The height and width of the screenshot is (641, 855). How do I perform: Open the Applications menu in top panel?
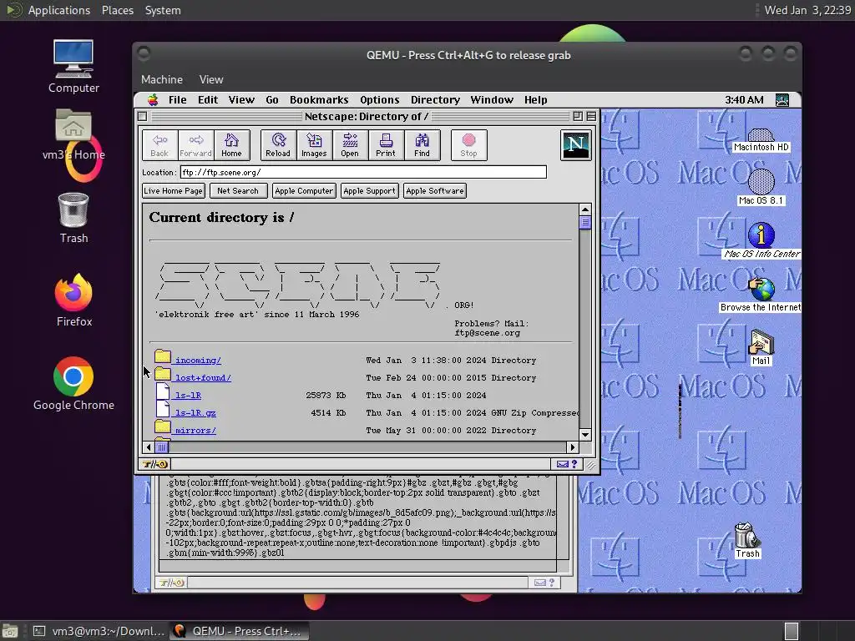click(x=59, y=10)
